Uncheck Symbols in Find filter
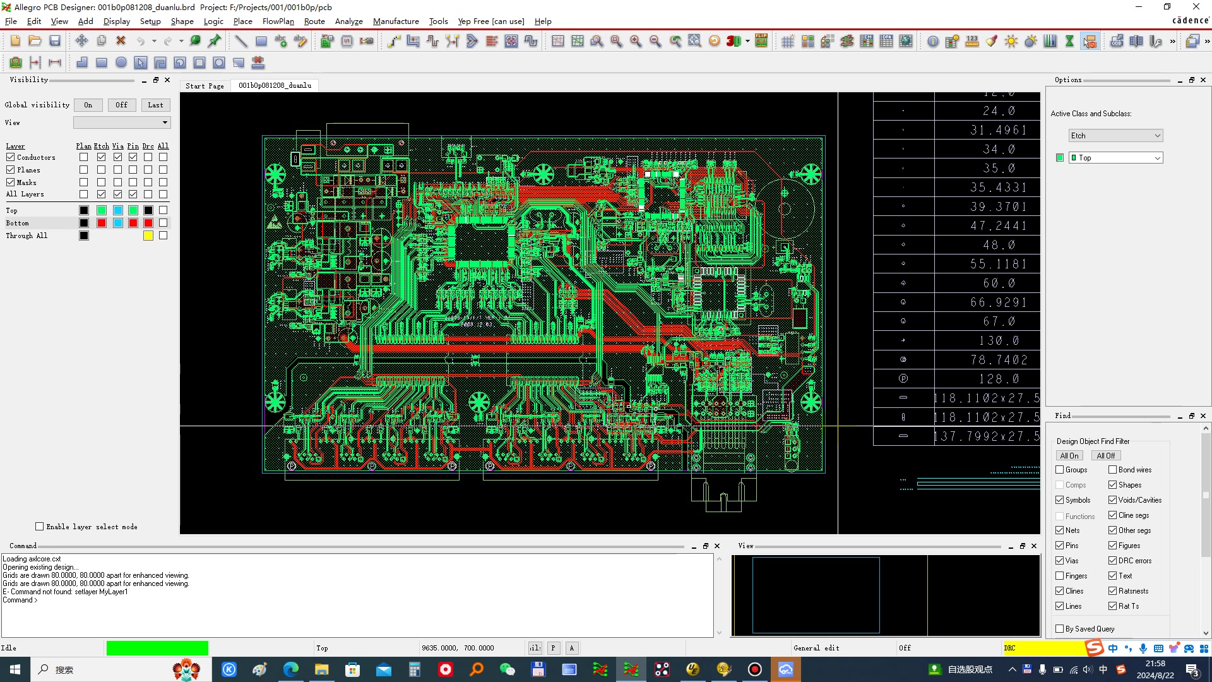 pos(1060,500)
